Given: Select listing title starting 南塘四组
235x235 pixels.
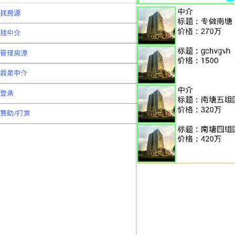Looking at the screenshot, I should coord(206,129).
